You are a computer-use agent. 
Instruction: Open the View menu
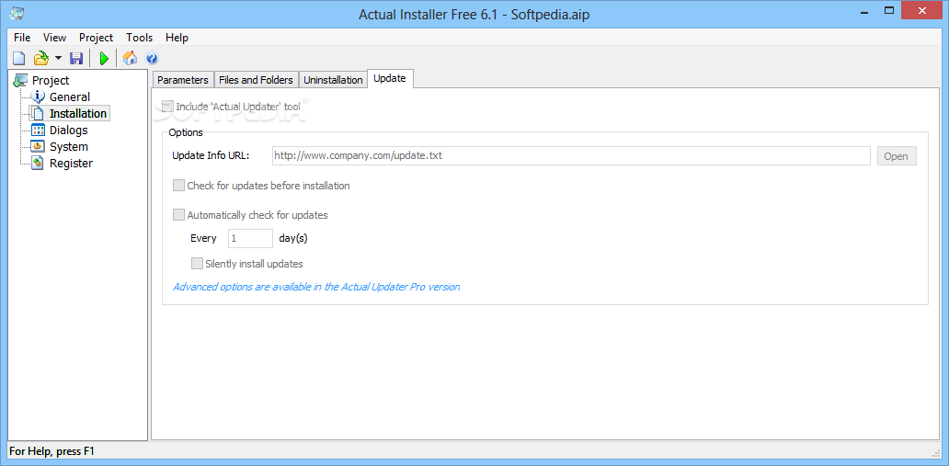point(54,38)
